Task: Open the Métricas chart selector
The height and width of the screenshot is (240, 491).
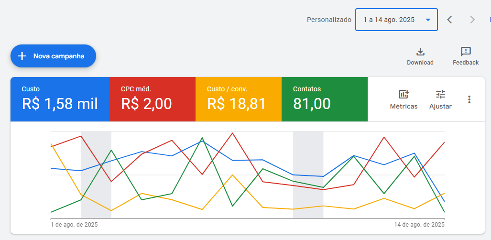Action: tap(404, 94)
